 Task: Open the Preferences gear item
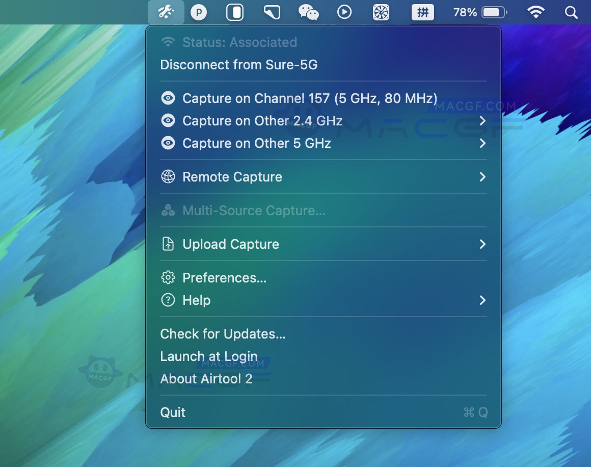pos(225,278)
